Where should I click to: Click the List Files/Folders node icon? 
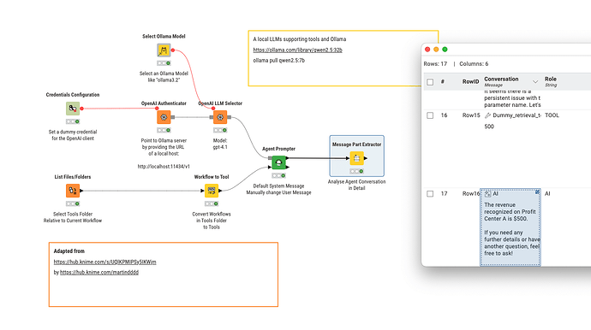(x=72, y=191)
